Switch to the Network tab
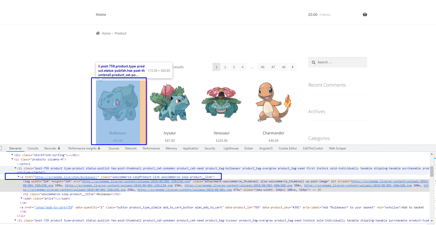This screenshot has width=436, height=225. 131,148
